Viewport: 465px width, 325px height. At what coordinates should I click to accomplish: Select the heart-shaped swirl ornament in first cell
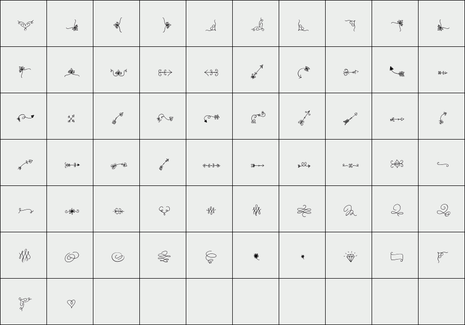pyautogui.click(x=25, y=25)
